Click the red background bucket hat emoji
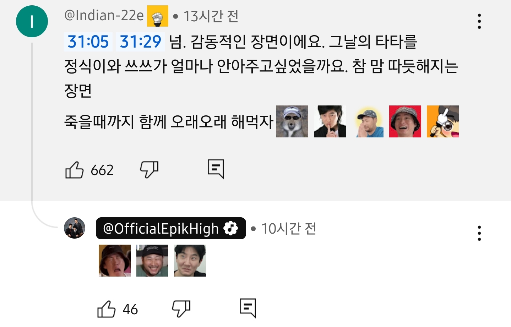511x327 pixels. click(405, 121)
